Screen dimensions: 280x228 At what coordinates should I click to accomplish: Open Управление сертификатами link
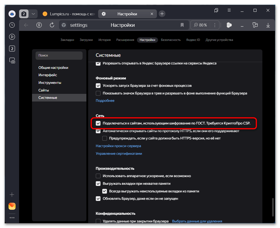point(119,154)
